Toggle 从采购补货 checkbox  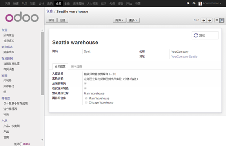click(85, 83)
